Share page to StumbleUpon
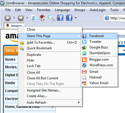Viewport: 125px width, 113px height. point(99,53)
